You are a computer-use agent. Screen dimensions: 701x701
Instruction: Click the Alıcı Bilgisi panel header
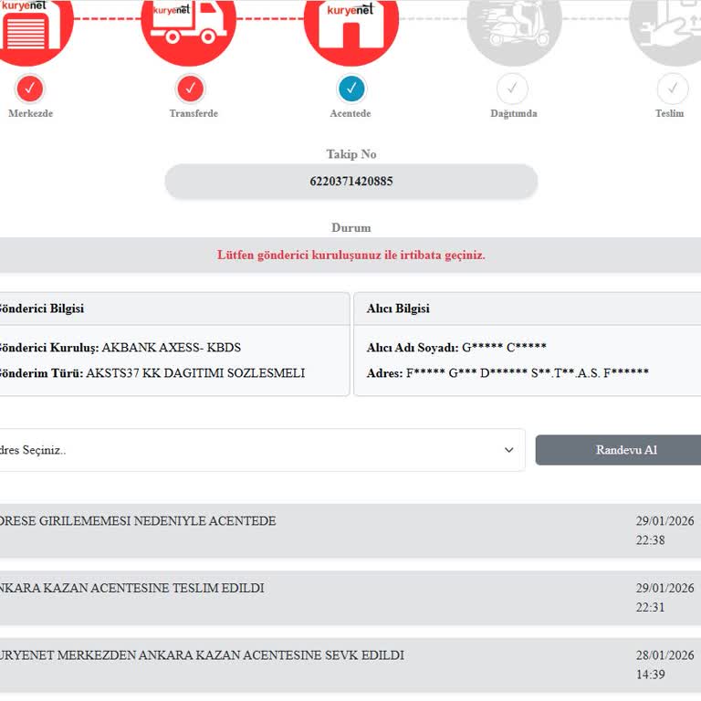[528, 309]
